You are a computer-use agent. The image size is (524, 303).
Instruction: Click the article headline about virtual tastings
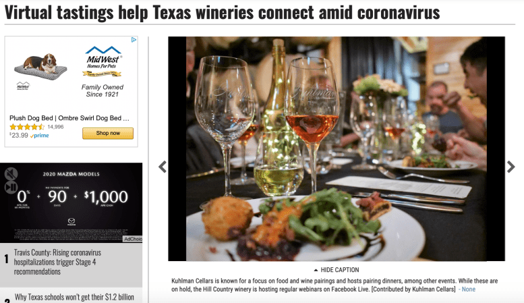222,12
